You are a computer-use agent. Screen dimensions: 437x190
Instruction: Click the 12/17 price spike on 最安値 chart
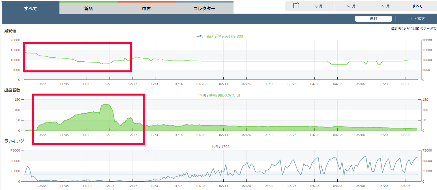click(x=125, y=59)
